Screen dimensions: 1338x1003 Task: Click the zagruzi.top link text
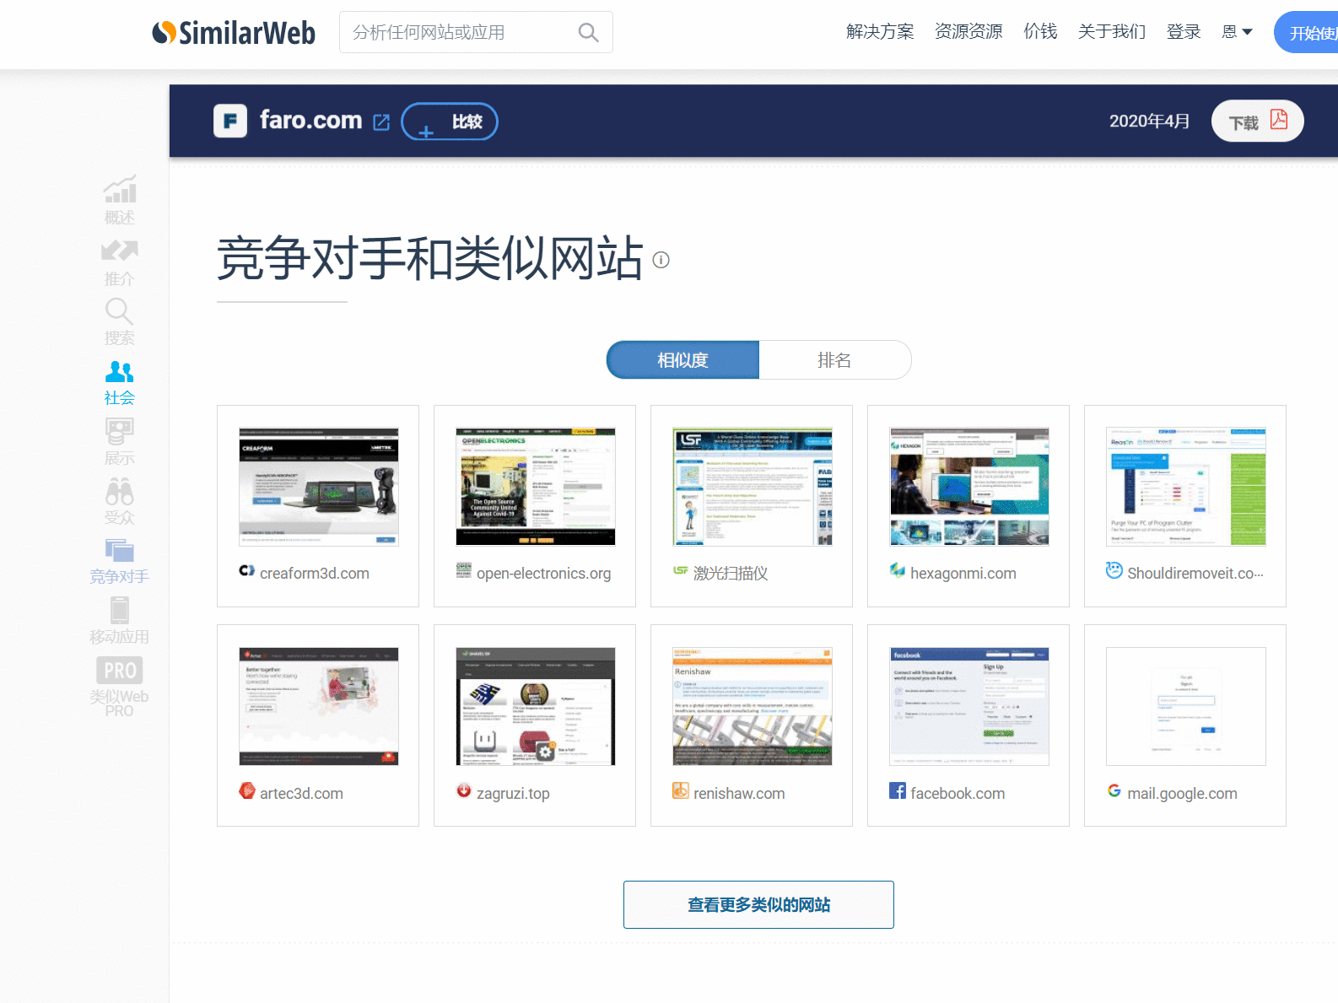[513, 794]
